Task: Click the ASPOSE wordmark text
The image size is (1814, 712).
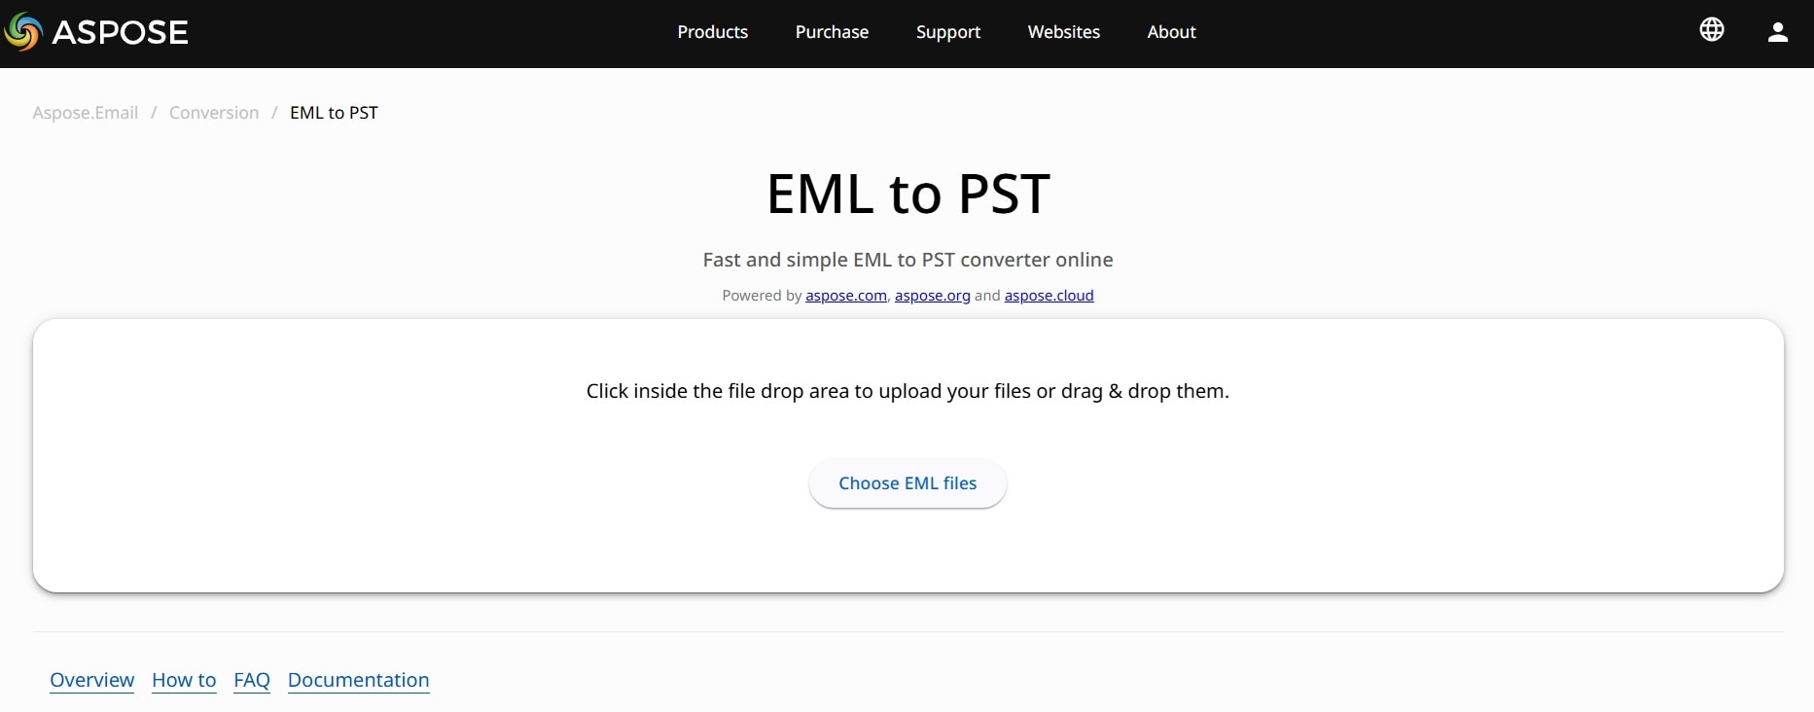Action: pos(120,32)
